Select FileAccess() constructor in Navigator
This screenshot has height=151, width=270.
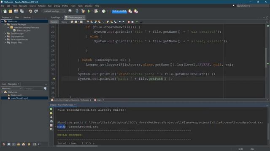coord(16,95)
